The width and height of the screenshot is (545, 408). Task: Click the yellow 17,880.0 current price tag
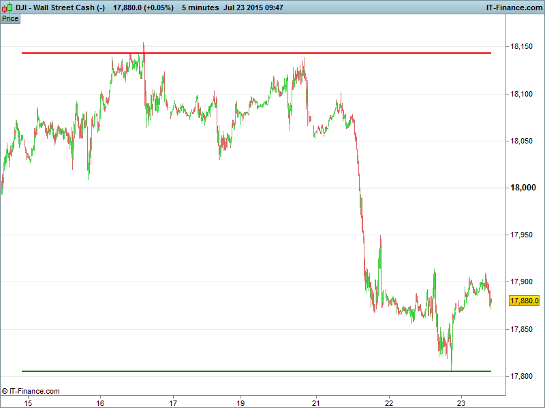coord(525,301)
